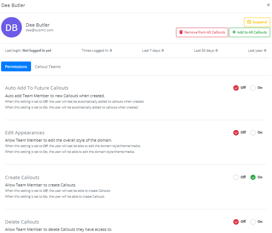The height and width of the screenshot is (233, 272).
Task: Click the DB avatar circle
Action: (11, 27)
